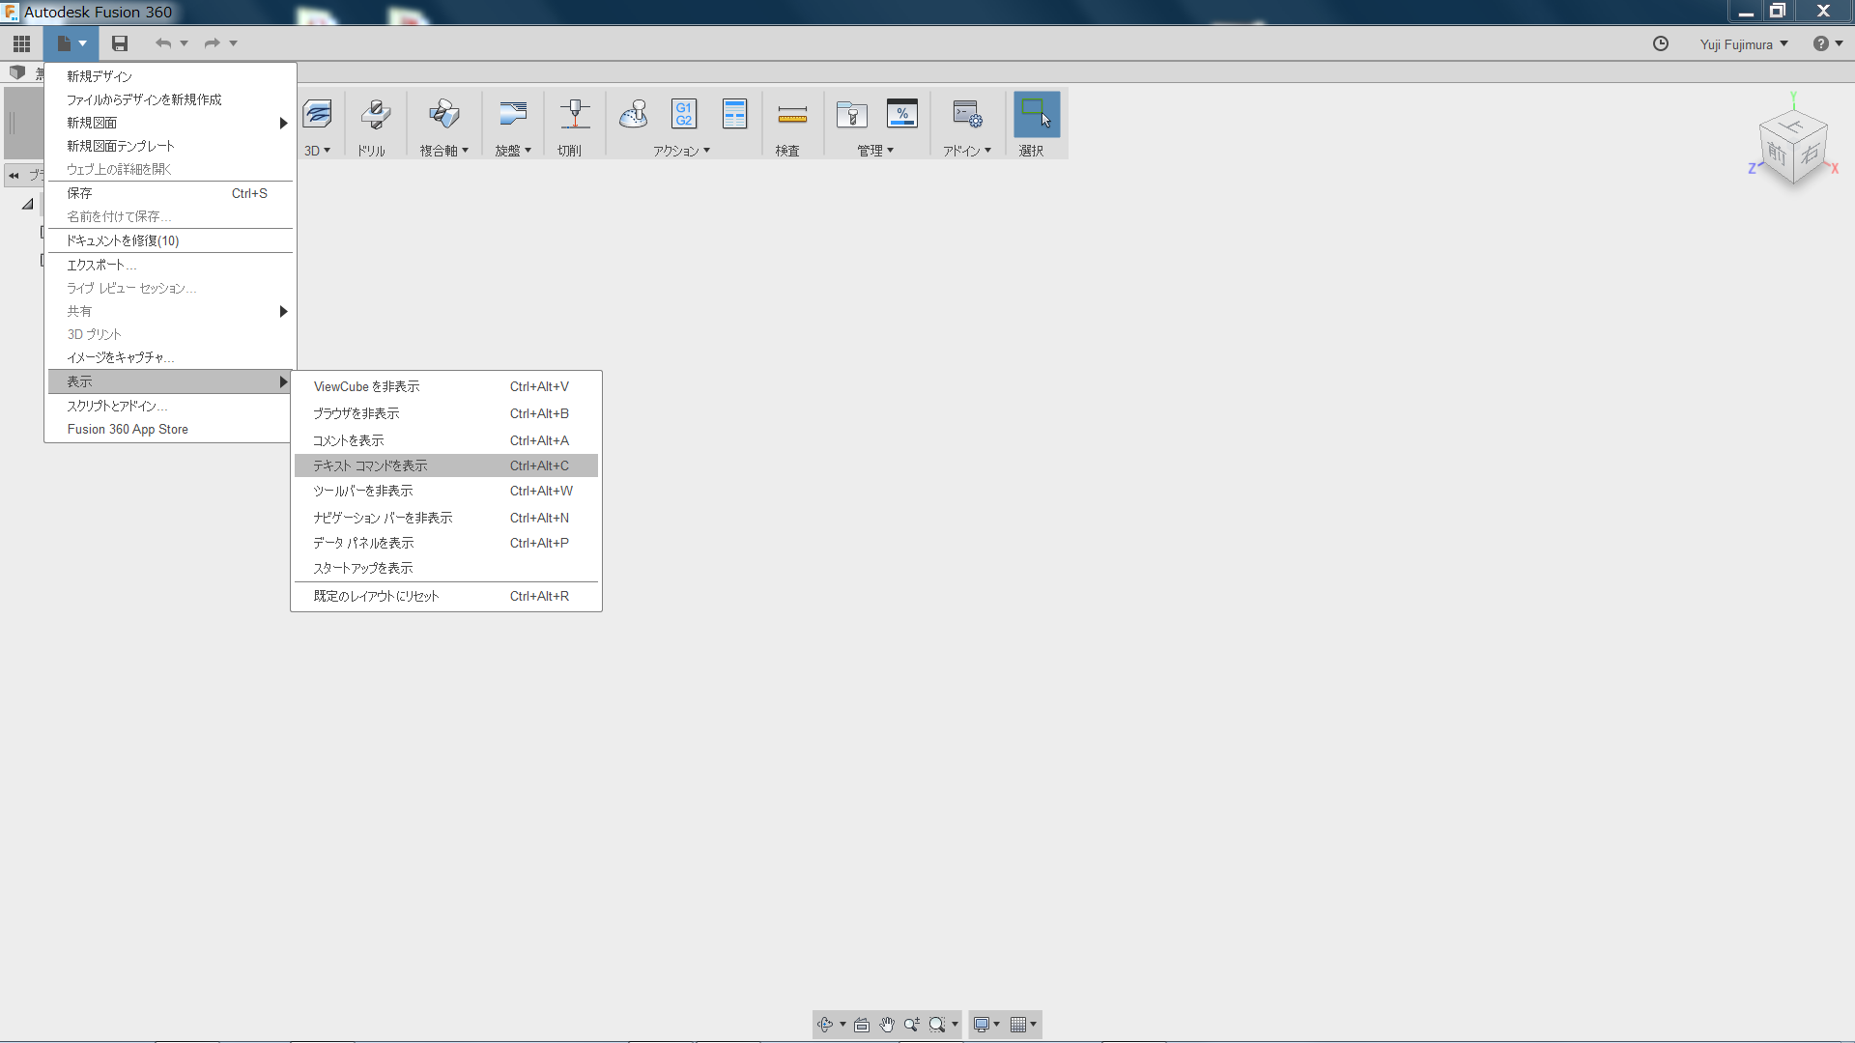The width and height of the screenshot is (1855, 1043).
Task: Activate the 選択 selection tool icon
Action: click(1037, 114)
